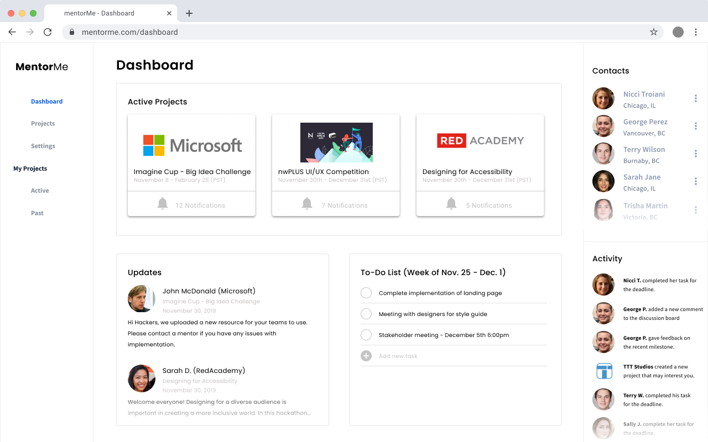Image resolution: width=708 pixels, height=442 pixels.
Task: Click the TTT Studios logo icon in Activity
Action: pos(603,371)
